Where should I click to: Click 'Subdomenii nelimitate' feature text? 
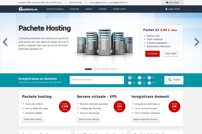click(x=158, y=47)
